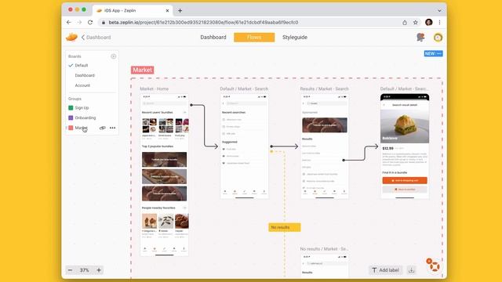Reload the page with refresh icon
The image size is (502, 282).
coord(90,23)
